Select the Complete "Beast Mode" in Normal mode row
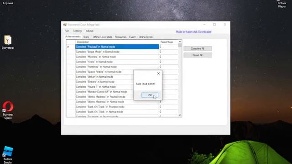Viewport: 292px width, 164px height. point(117,51)
